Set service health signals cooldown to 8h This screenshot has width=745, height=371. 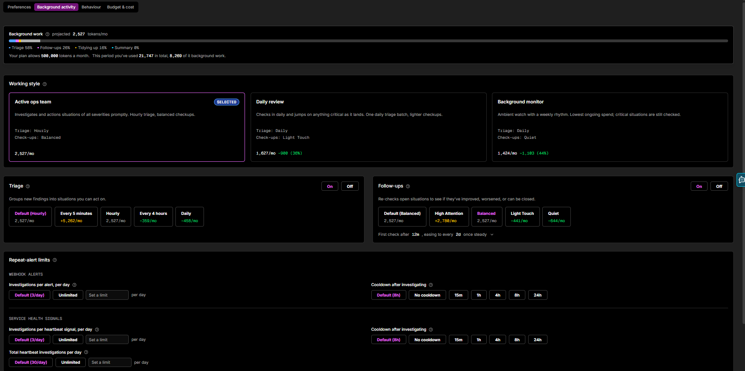[x=517, y=340]
